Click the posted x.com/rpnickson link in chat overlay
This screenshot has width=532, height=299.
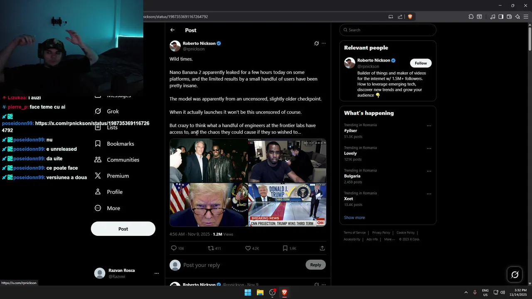tap(75, 127)
